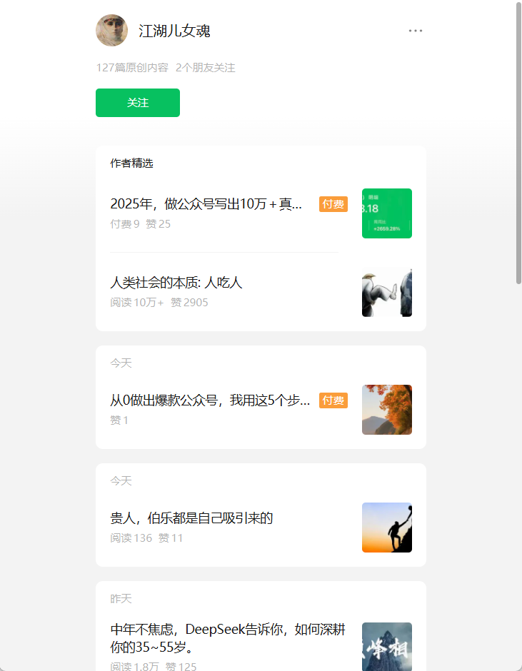Image resolution: width=522 pixels, height=671 pixels.
Task: Click the mountain calligraphy thumbnail for DeepSeek article
Action: click(x=387, y=647)
